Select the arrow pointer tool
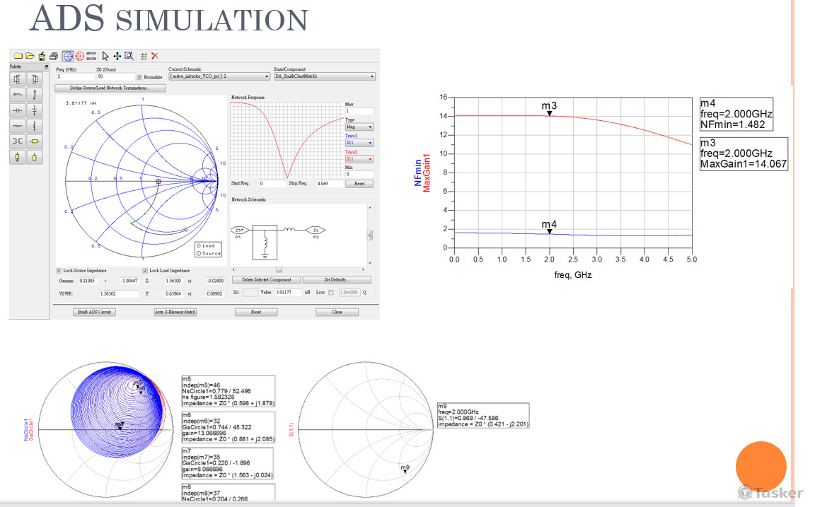 coord(105,56)
